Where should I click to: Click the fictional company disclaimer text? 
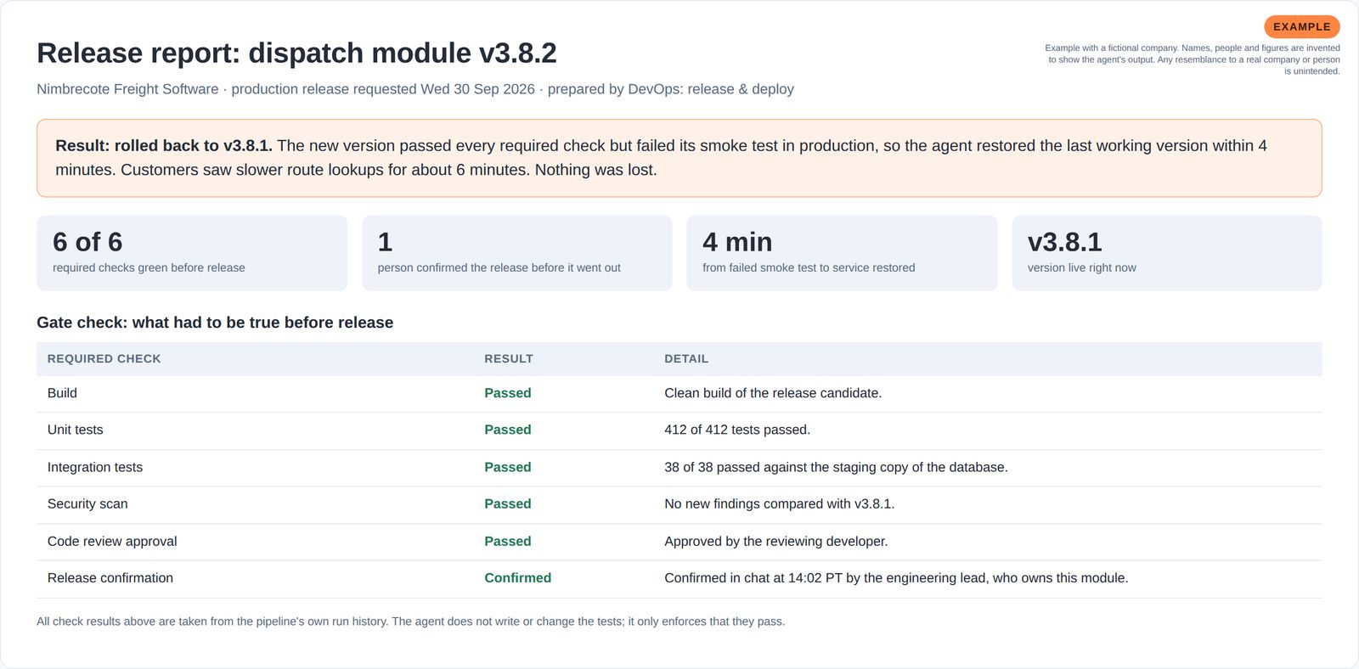1192,59
